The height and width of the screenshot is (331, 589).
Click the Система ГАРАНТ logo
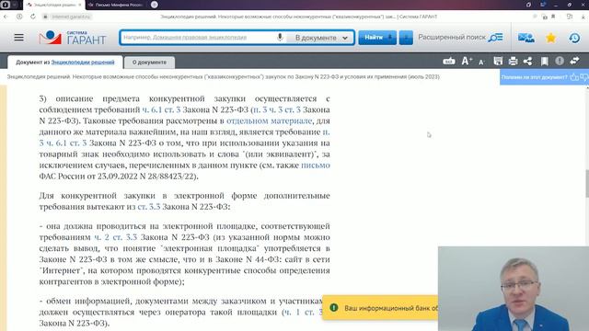click(73, 38)
